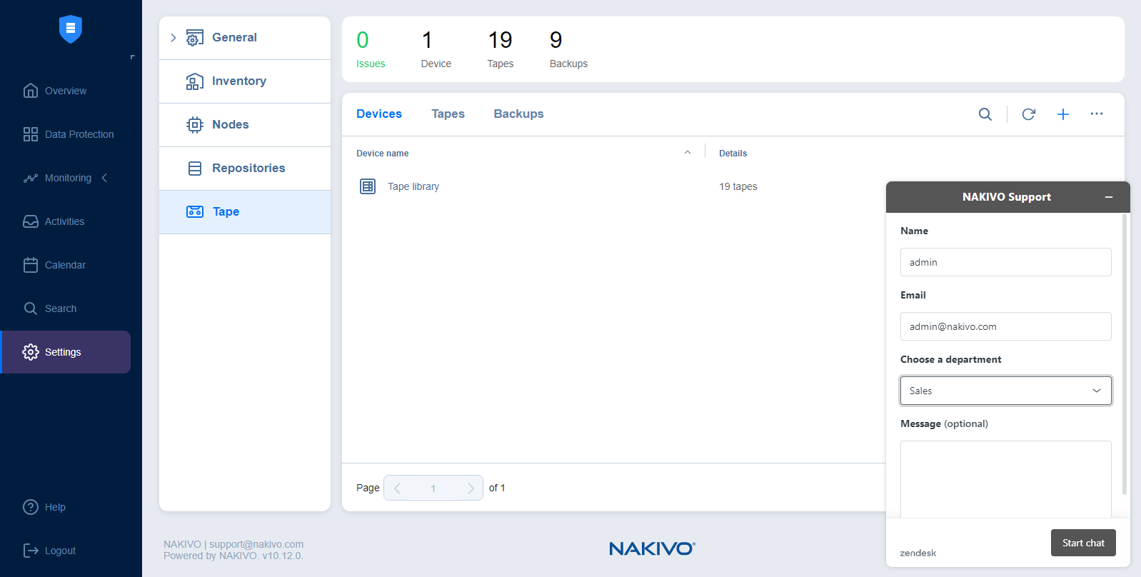This screenshot has height=577, width=1141.
Task: Click the Details column header
Action: 733,154
